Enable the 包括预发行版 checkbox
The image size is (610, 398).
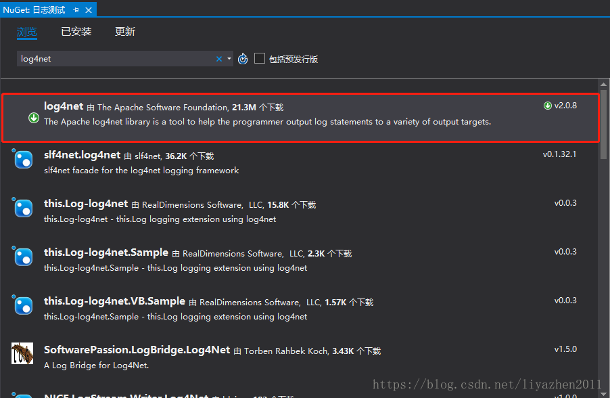pos(260,58)
